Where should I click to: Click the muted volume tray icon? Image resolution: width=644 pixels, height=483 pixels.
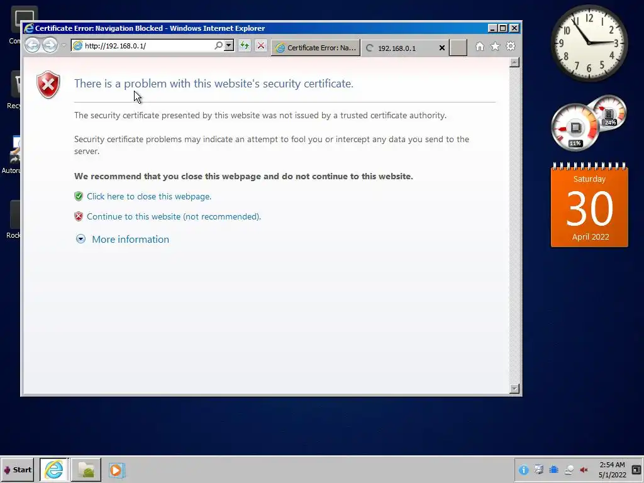584,470
